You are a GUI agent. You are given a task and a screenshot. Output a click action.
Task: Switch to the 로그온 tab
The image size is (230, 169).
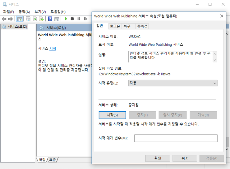[115, 26]
